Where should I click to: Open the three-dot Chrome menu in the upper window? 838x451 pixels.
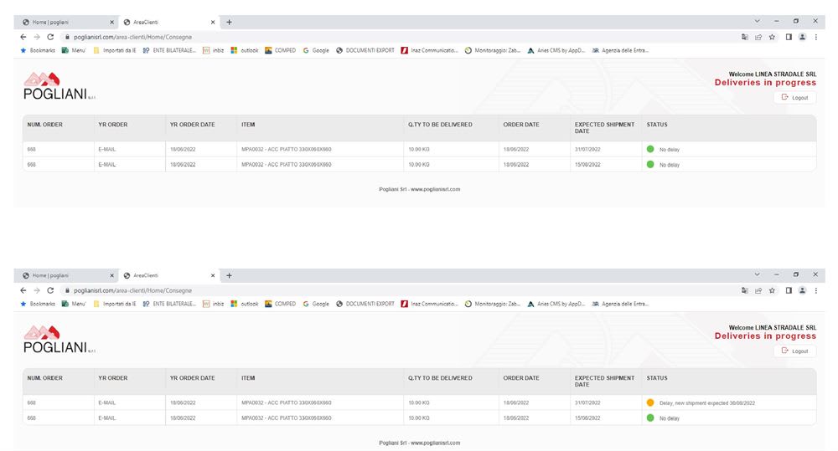(x=816, y=37)
